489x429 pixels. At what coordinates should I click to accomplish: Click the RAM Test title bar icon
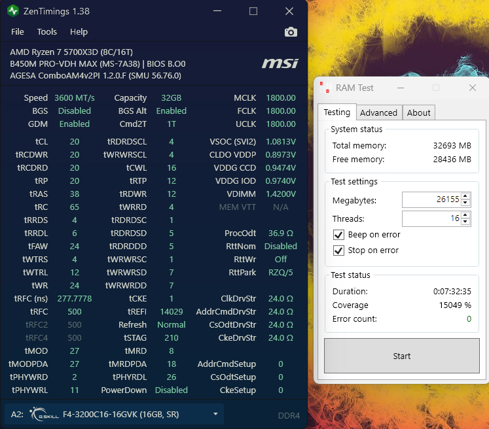(x=325, y=88)
